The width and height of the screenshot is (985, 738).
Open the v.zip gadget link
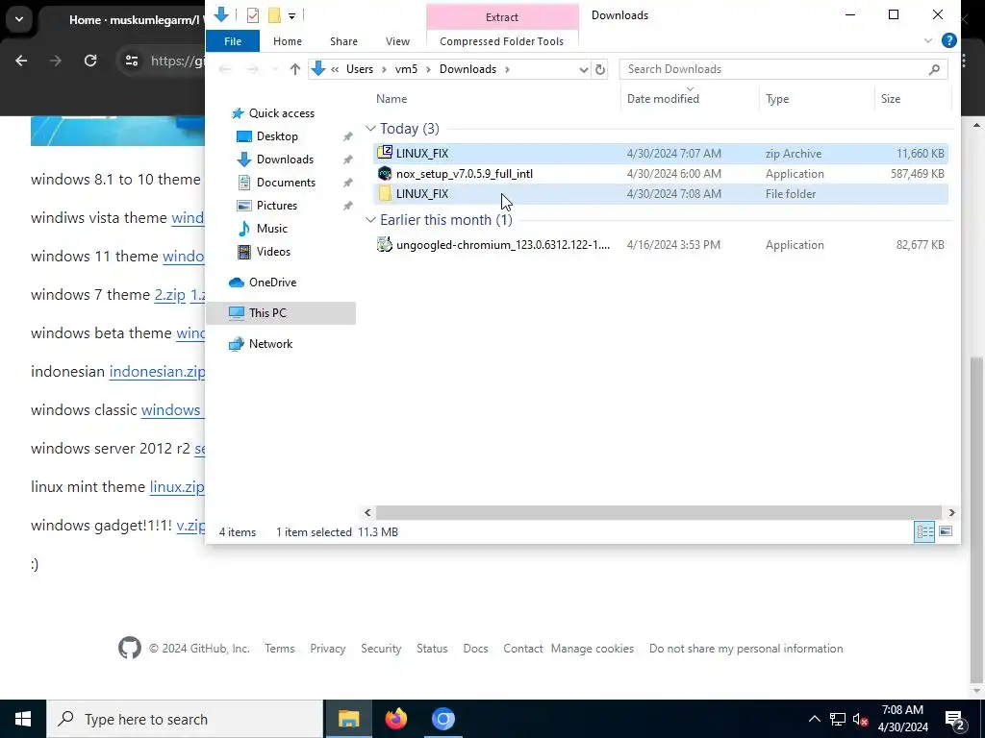click(191, 526)
